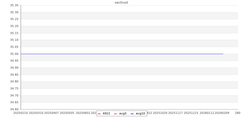The image size is (243, 130).
Task: Select the avg5 label in the legend
Action: [123, 114]
